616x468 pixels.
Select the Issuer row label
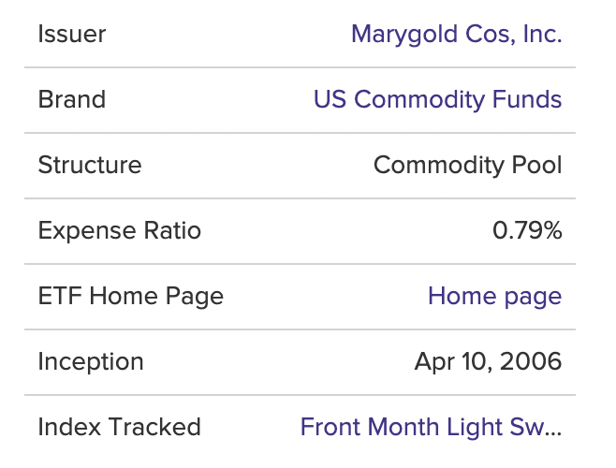coord(72,34)
